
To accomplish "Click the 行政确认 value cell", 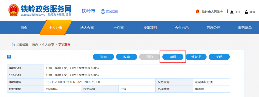I will [x=62, y=89].
